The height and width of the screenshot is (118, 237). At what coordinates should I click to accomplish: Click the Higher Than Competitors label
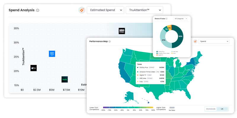tap(161, 109)
